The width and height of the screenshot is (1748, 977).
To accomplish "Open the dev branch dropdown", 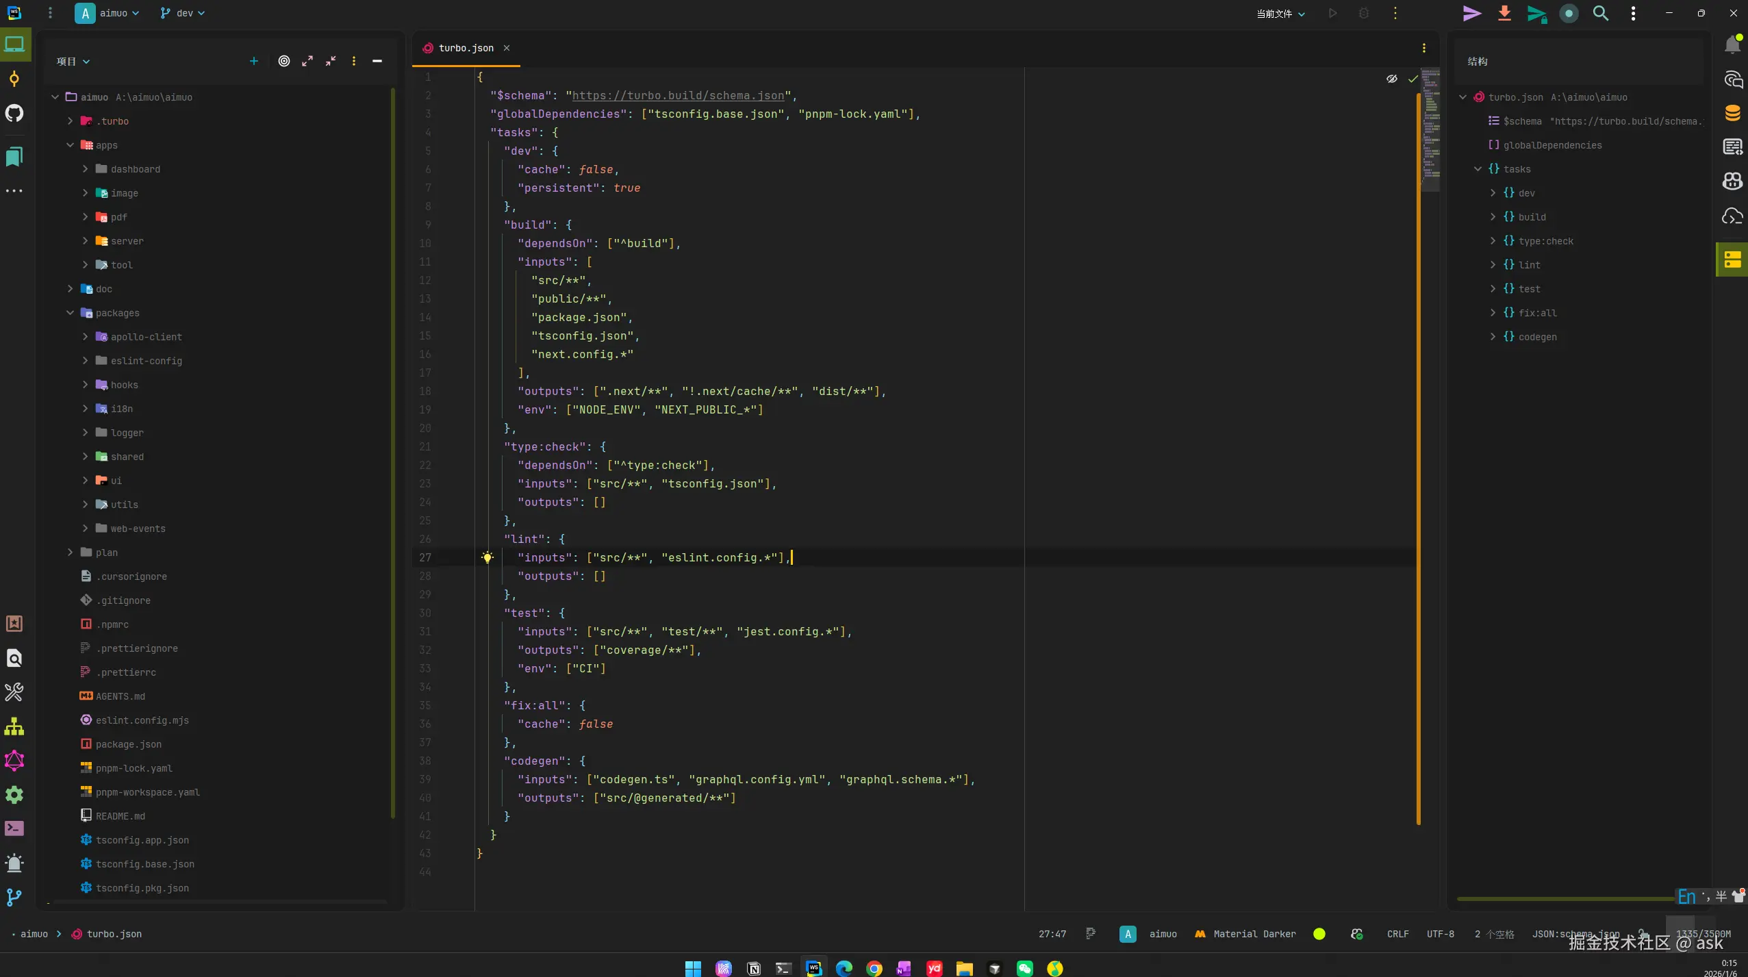I will (182, 13).
